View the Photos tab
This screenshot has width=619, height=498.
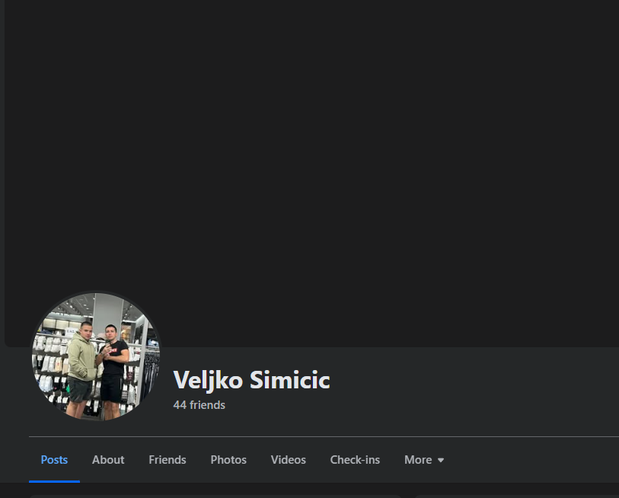[228, 460]
